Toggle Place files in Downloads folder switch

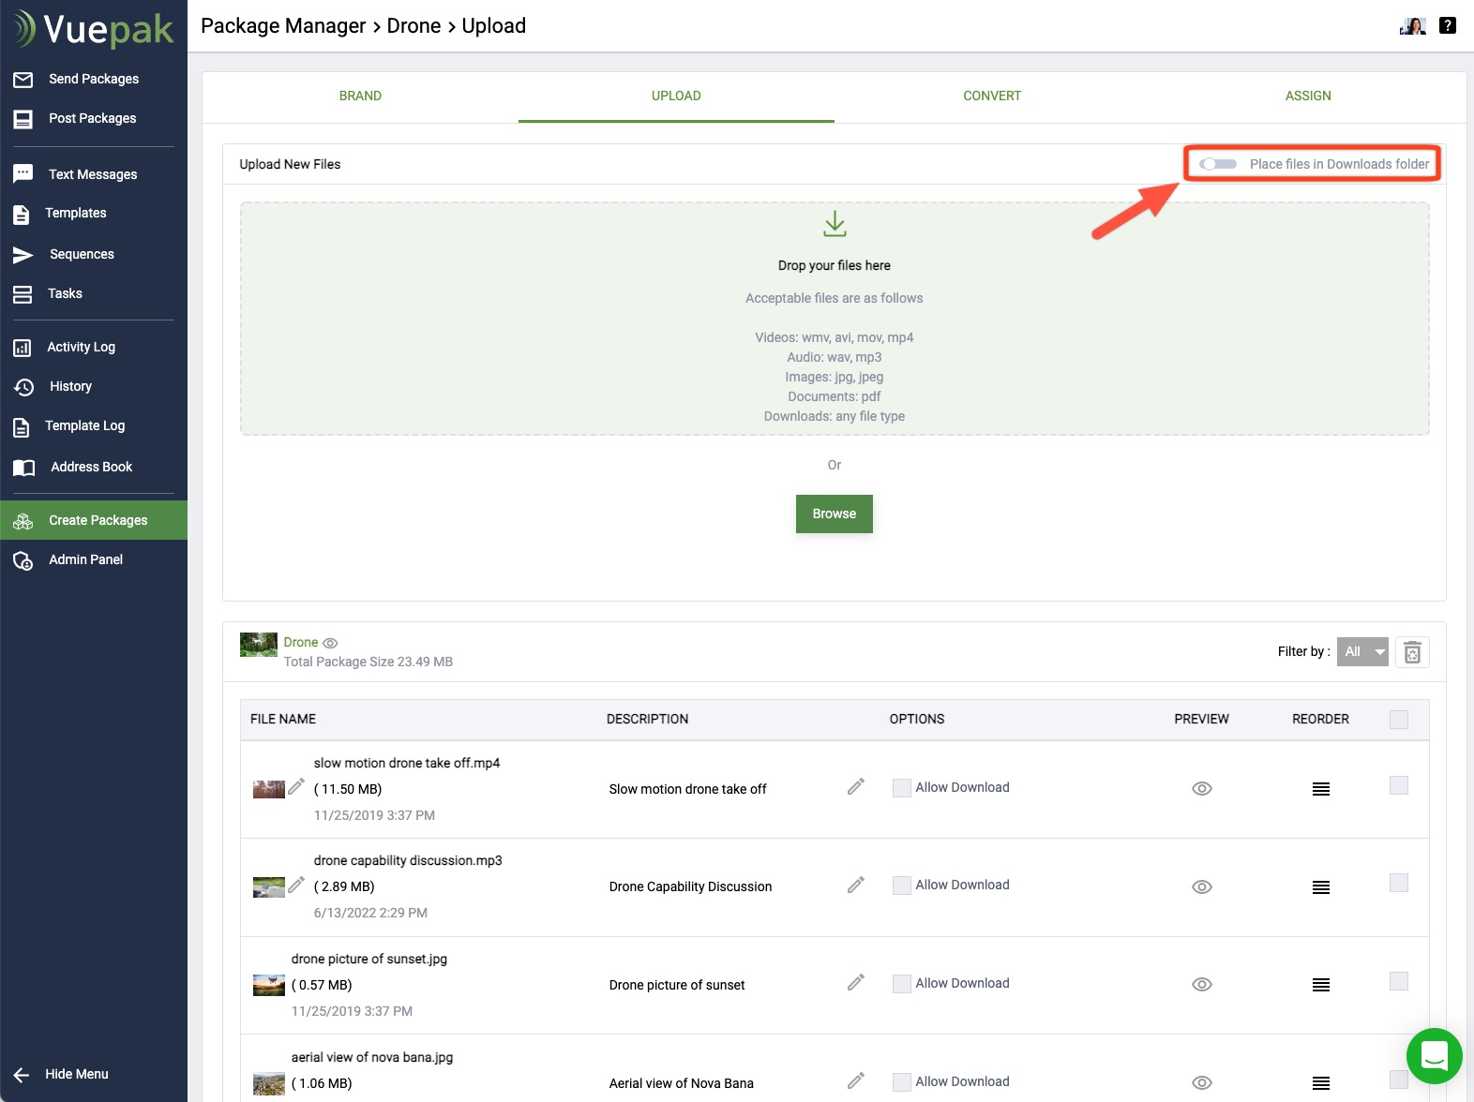pos(1218,164)
